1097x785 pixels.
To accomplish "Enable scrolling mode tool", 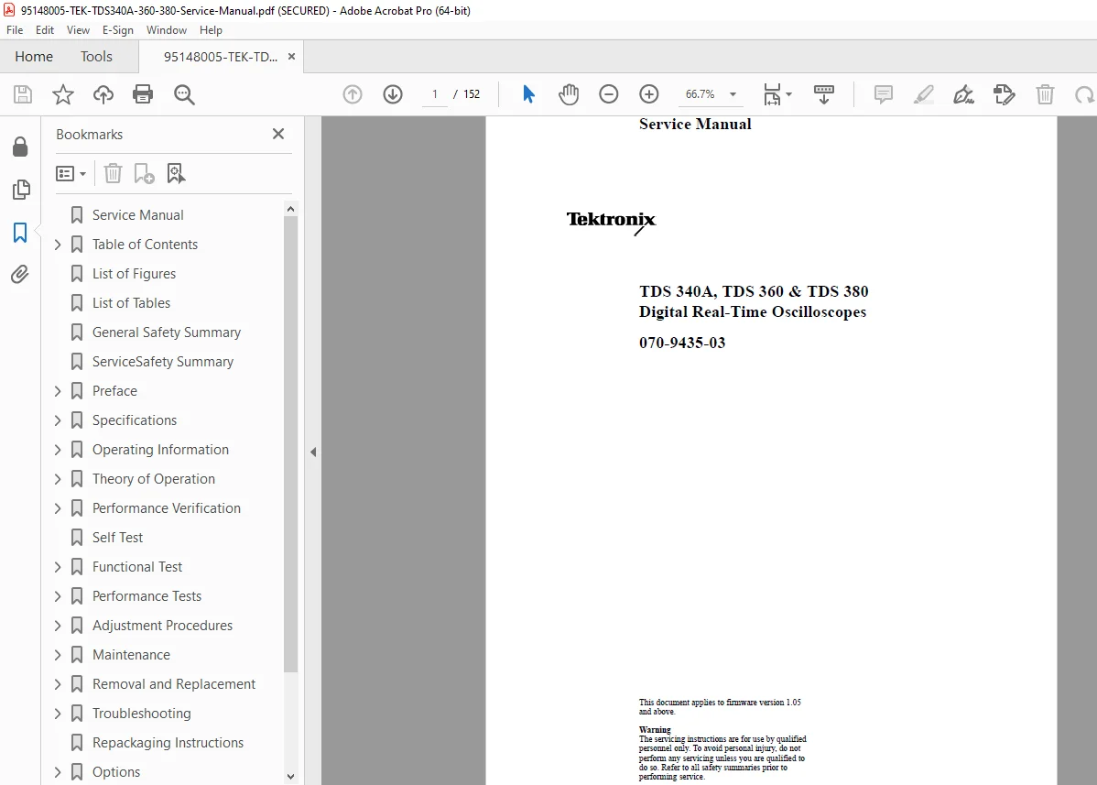I will [x=823, y=93].
